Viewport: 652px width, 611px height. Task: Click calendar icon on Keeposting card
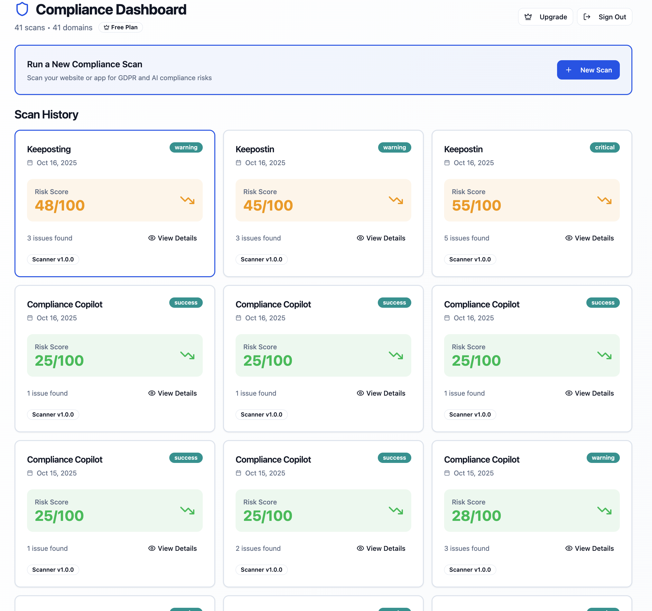pos(30,163)
